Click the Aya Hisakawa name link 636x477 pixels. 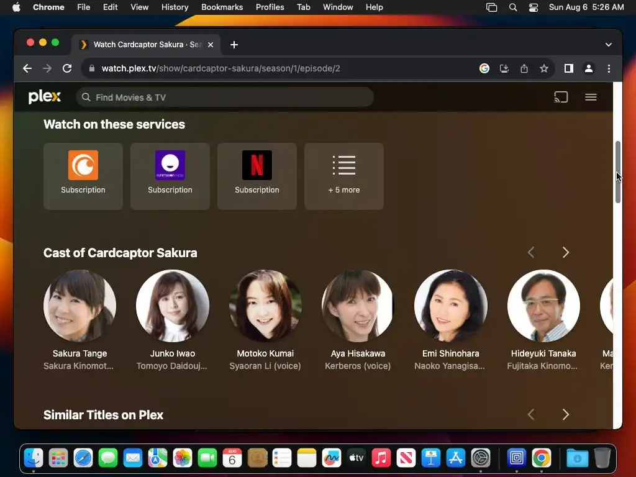358,353
